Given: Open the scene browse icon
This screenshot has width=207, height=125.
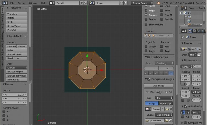Looking at the screenshot, I should (92, 3).
